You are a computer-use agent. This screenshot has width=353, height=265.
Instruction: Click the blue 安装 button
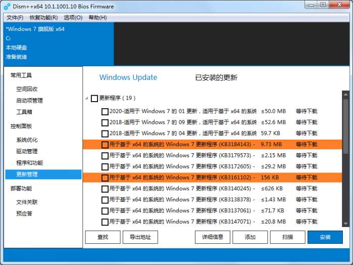coord(325,237)
